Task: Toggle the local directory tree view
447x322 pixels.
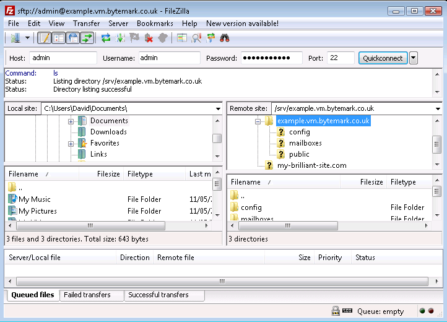Action: [x=59, y=38]
